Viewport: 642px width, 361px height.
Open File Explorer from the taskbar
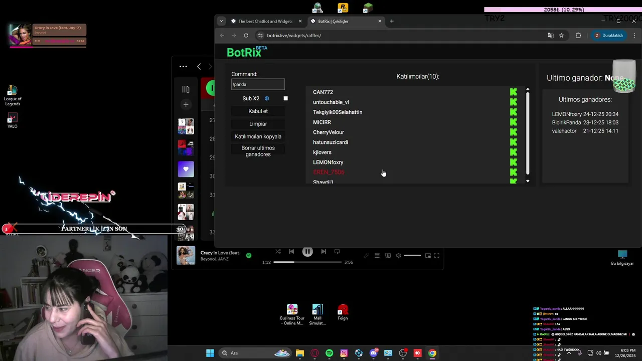pos(300,353)
